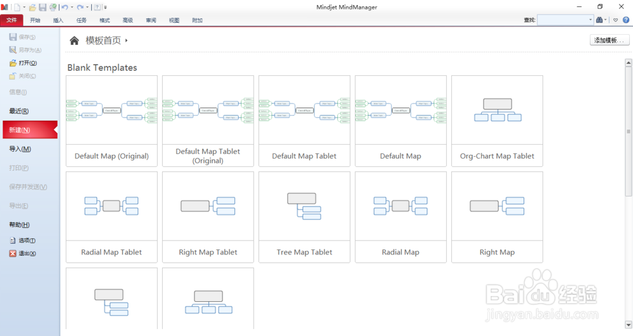Expand the undo history dropdown
The height and width of the screenshot is (336, 633).
[x=72, y=7]
